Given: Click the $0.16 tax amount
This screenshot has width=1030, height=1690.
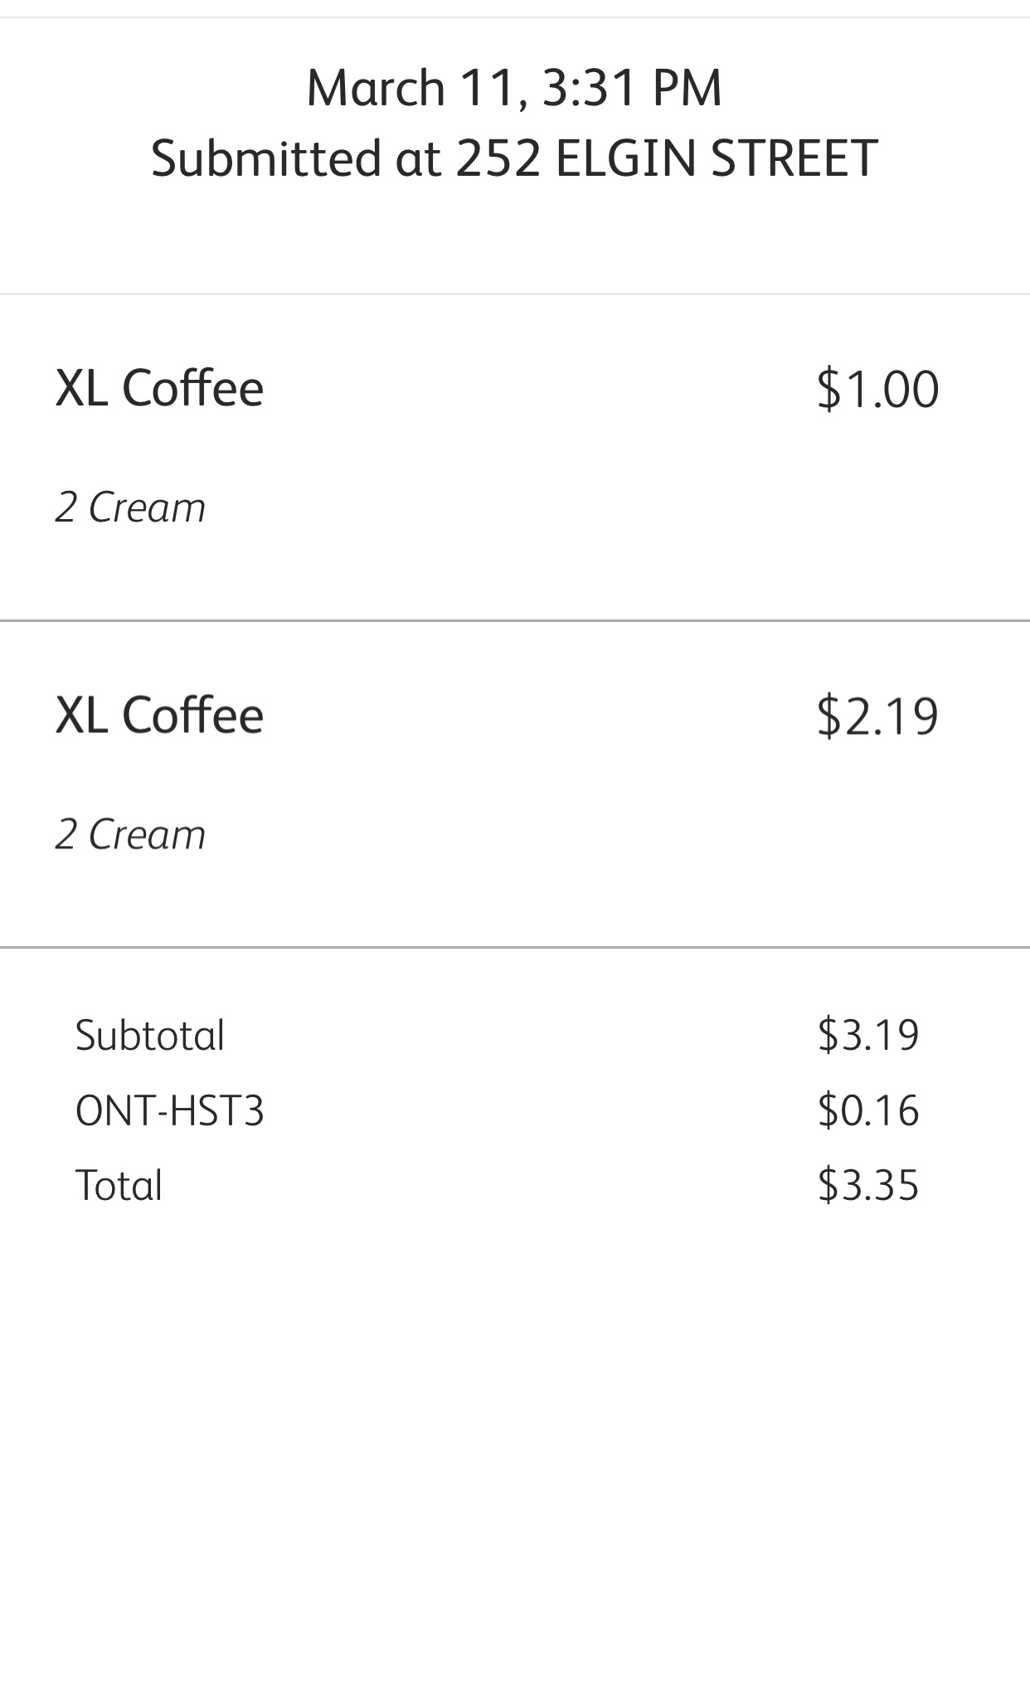Looking at the screenshot, I should (x=868, y=1110).
